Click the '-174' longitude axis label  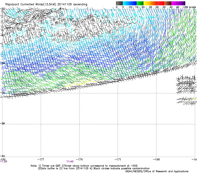click(79, 159)
